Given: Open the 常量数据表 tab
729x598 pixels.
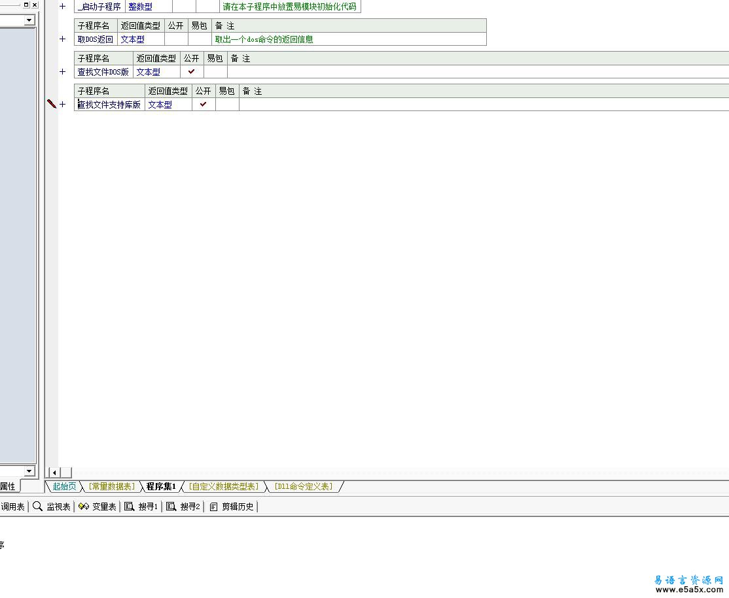Looking at the screenshot, I should pos(111,486).
